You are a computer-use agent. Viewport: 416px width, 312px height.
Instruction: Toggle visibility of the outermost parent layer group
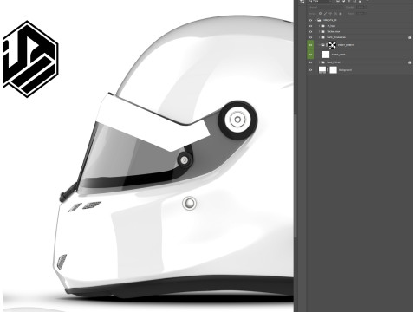(x=310, y=20)
